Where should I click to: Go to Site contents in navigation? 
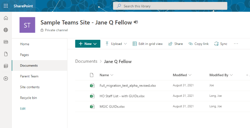(30, 87)
